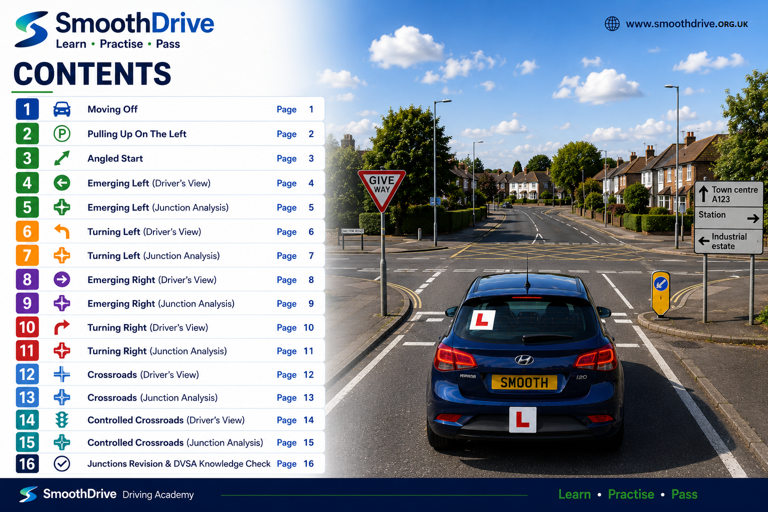The height and width of the screenshot is (512, 768).
Task: Open Emerging Left (Junction Analysis) entry
Action: pos(170,207)
